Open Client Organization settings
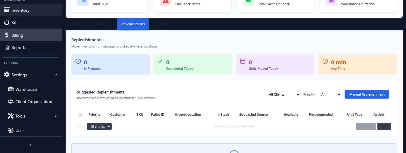The image size is (406, 153). point(31,102)
